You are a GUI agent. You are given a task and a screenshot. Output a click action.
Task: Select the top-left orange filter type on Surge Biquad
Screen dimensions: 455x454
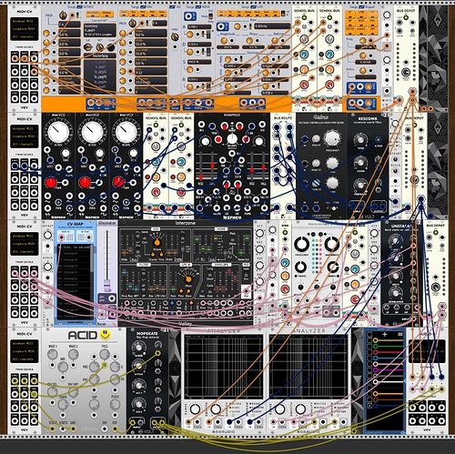click(350, 13)
